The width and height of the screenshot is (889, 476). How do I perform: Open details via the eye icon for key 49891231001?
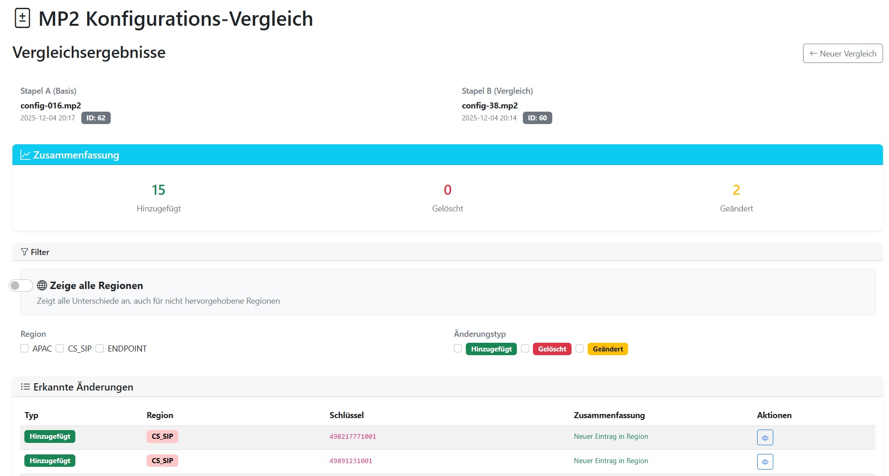pos(764,461)
